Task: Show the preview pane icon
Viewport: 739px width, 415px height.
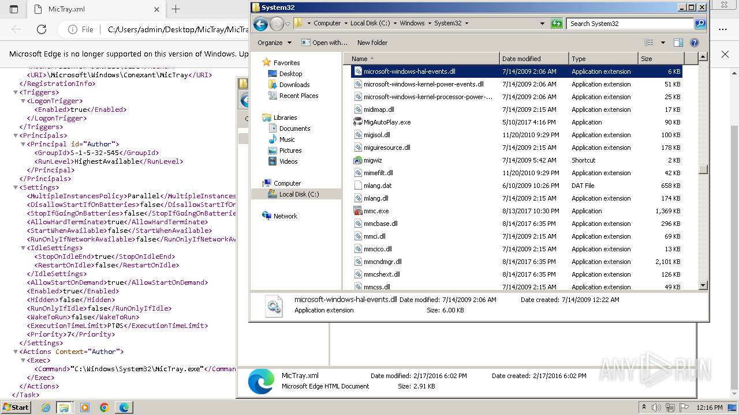Action: (x=678, y=43)
